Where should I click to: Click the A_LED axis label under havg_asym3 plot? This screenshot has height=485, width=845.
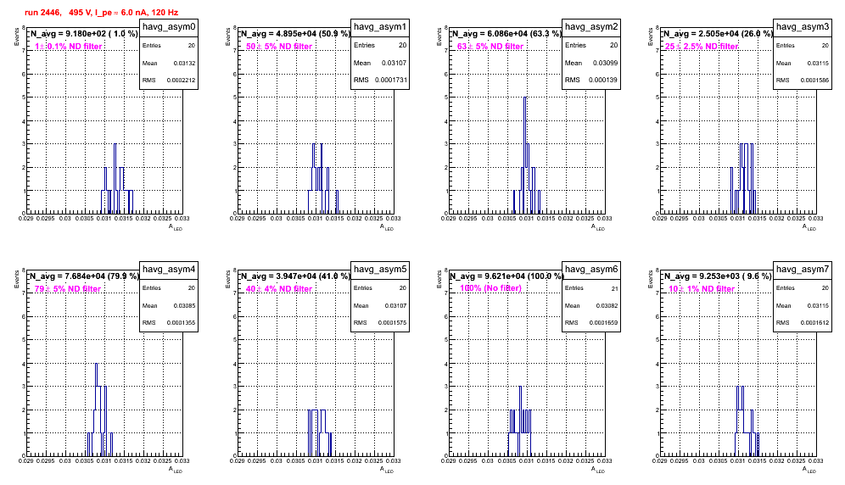coord(809,227)
